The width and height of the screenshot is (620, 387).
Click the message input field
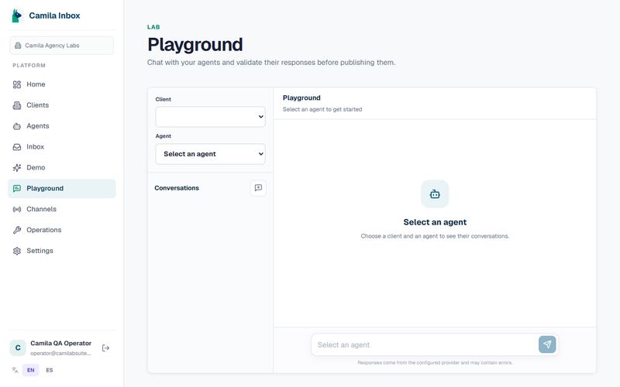pos(425,344)
